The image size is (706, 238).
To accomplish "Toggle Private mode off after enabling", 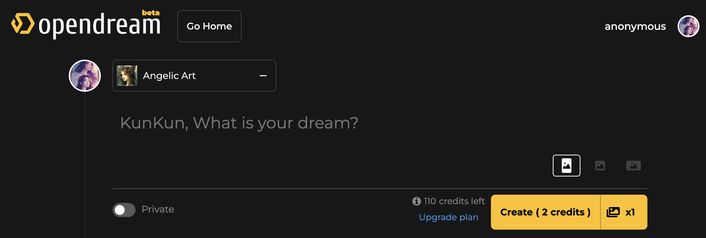I will pos(124,210).
